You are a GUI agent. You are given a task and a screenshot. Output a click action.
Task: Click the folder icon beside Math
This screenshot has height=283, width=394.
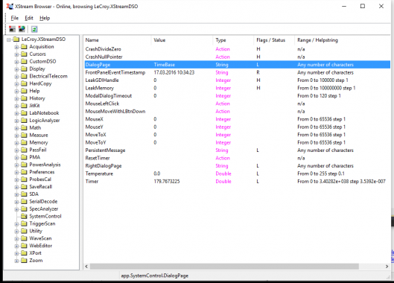(x=24, y=127)
